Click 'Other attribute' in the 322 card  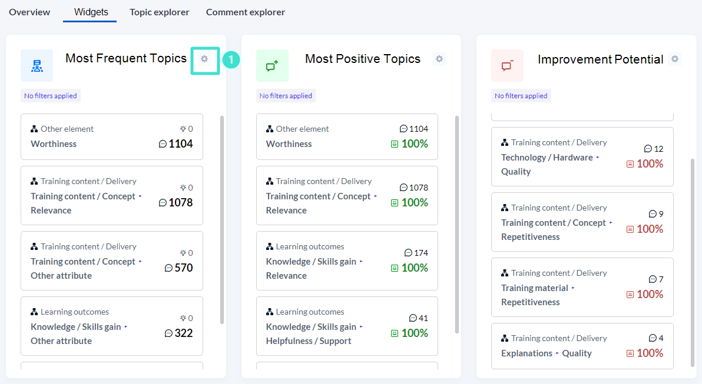(61, 341)
